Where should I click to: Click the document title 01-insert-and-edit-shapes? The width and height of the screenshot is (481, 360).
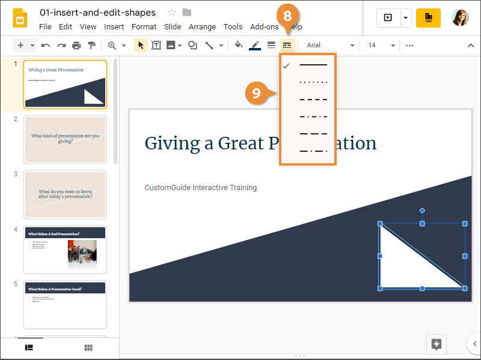[97, 13]
